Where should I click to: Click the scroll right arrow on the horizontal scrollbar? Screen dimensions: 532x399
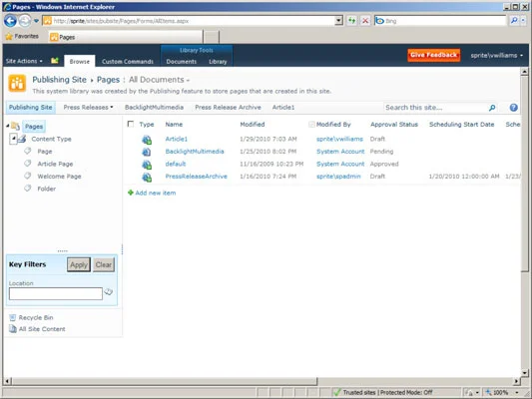pyautogui.click(x=516, y=381)
